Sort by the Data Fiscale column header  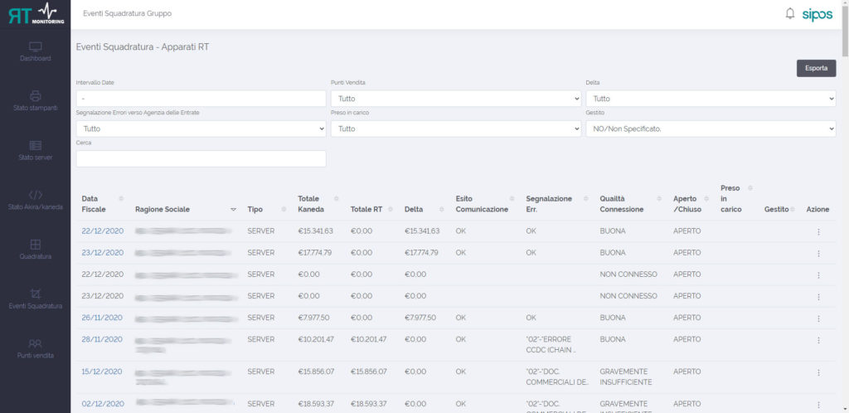pyautogui.click(x=94, y=204)
